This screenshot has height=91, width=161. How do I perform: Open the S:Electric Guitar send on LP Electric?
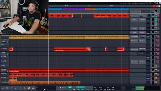[x=142, y=49]
